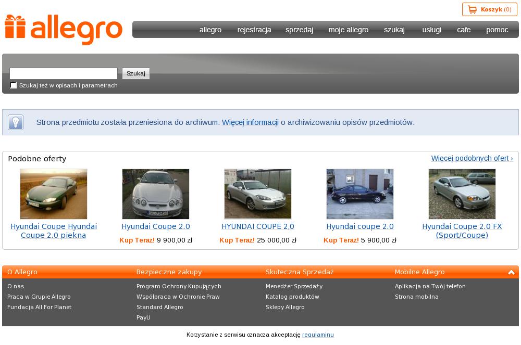Open the HYUNDAI COUPE 2,0 thumbnail

click(x=258, y=194)
